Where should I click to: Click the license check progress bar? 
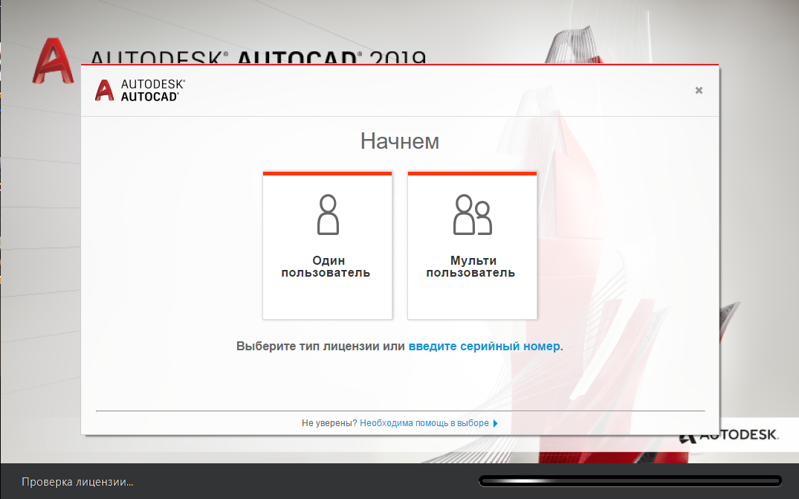(x=630, y=480)
